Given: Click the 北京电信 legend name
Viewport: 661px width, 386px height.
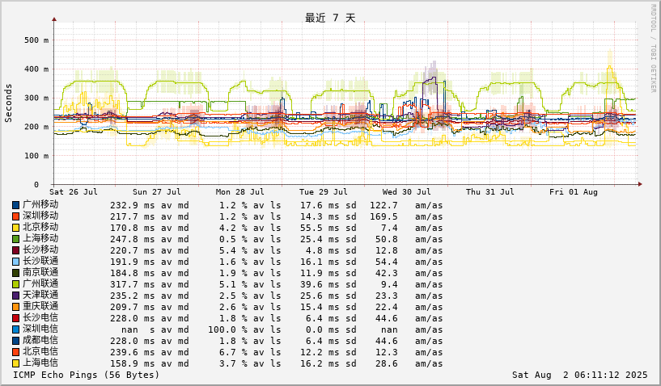Looking at the screenshot, I should (x=40, y=352).
